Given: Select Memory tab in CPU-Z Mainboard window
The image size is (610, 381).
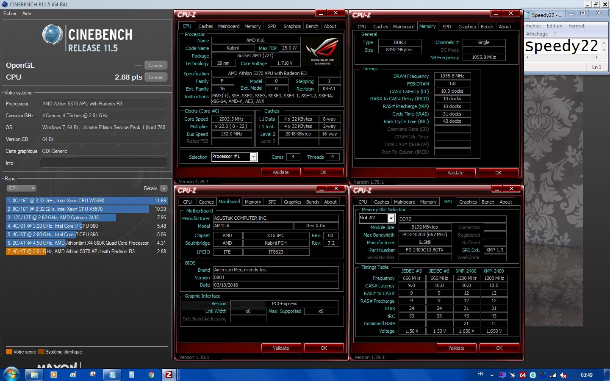Looking at the screenshot, I should coord(253,202).
